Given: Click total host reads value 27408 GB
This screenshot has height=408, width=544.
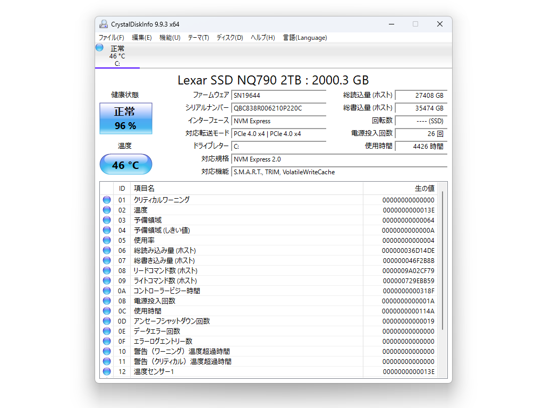Looking at the screenshot, I should pyautogui.click(x=421, y=96).
